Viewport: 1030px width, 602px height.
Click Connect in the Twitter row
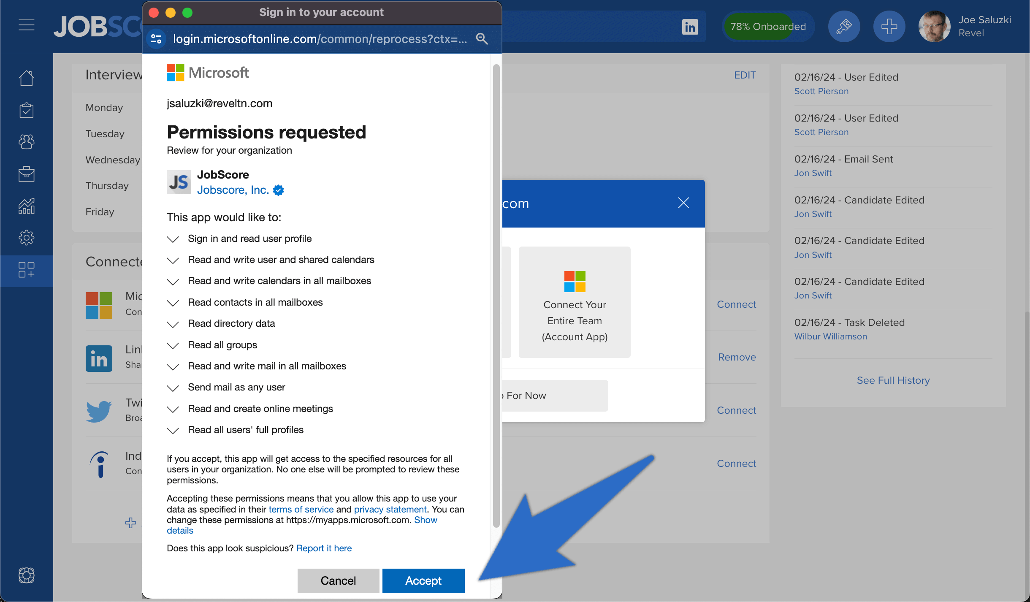point(736,410)
